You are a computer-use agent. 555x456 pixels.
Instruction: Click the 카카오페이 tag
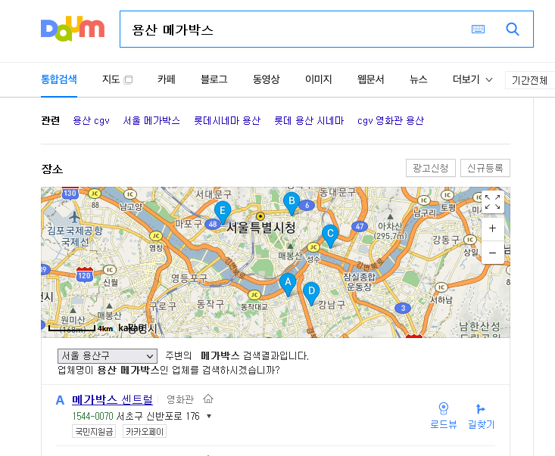[145, 431]
